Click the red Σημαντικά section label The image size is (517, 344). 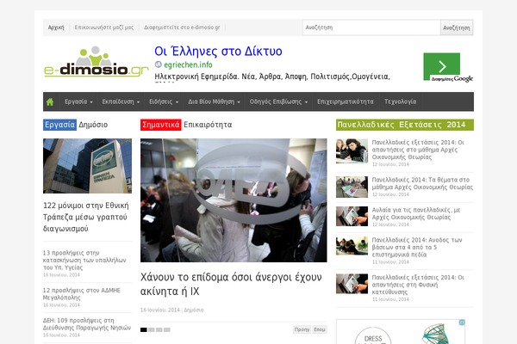(x=161, y=125)
